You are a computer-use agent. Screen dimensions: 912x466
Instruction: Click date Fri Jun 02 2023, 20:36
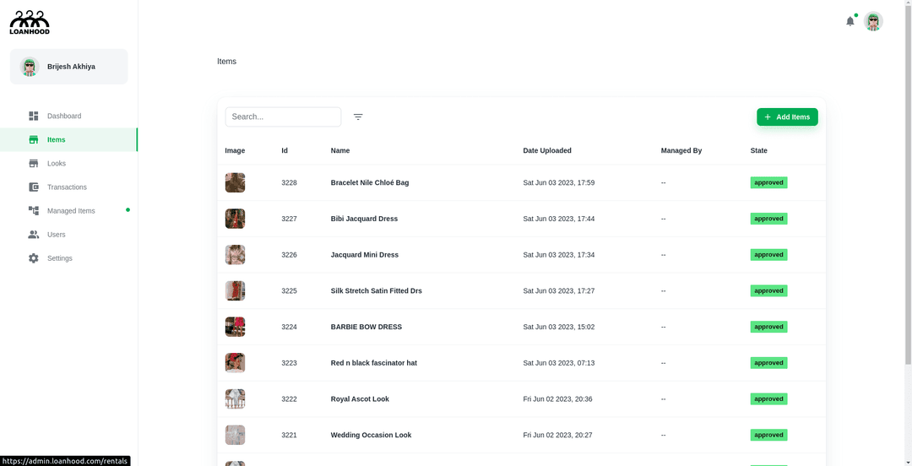558,399
